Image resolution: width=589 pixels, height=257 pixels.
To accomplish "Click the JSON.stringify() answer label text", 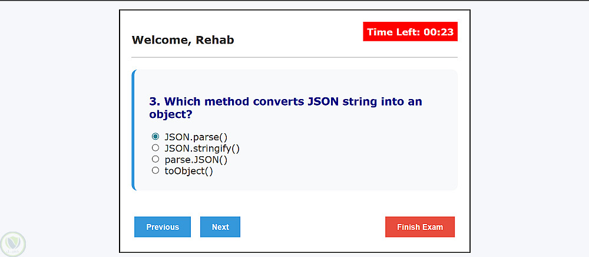I will click(x=202, y=148).
